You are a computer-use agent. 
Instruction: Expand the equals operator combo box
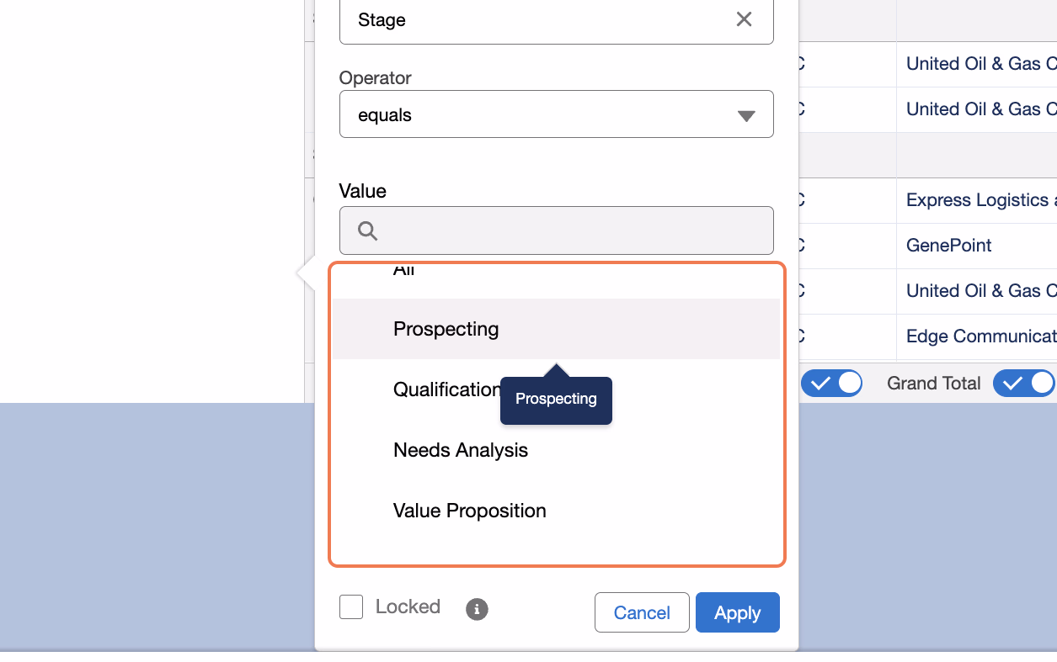(556, 114)
